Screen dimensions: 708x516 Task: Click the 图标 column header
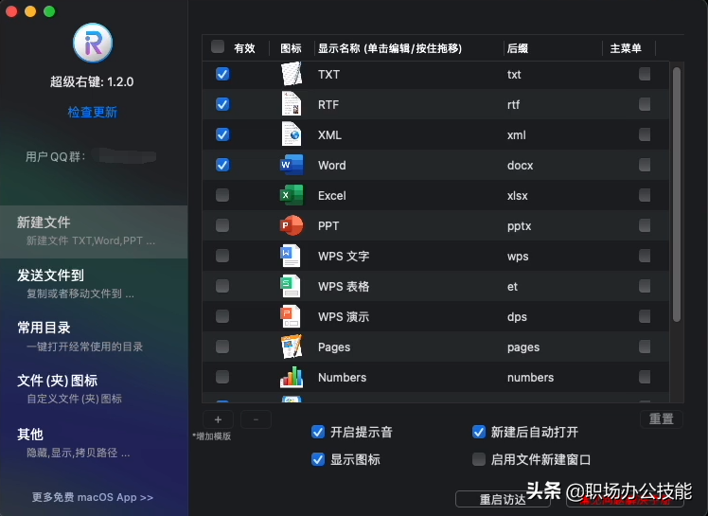click(291, 48)
